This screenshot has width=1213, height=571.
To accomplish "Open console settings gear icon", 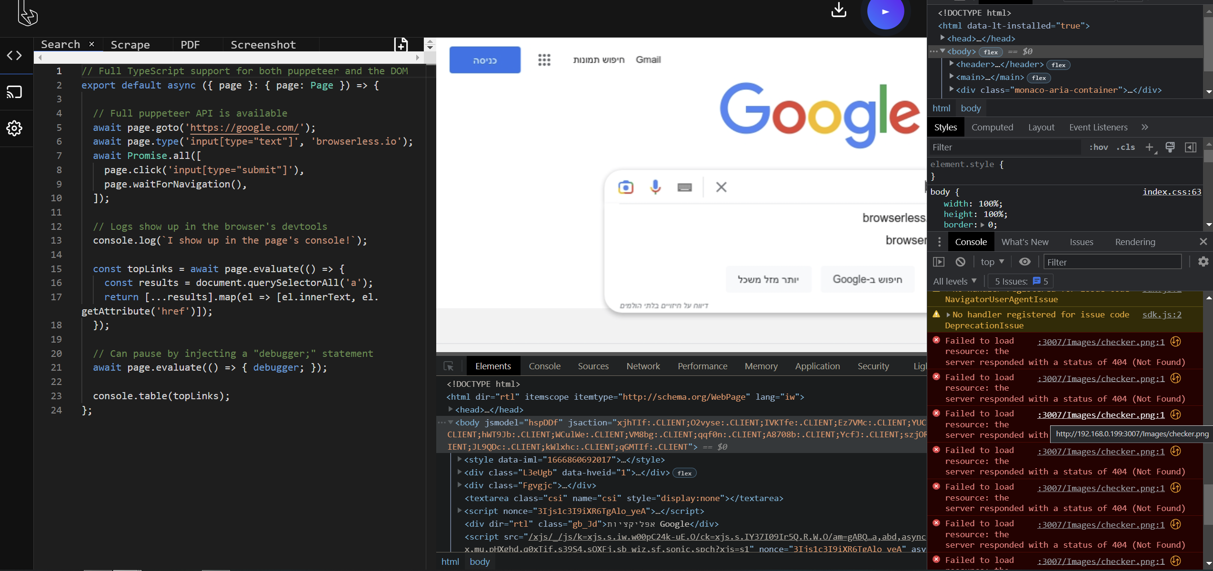I will pyautogui.click(x=1203, y=262).
